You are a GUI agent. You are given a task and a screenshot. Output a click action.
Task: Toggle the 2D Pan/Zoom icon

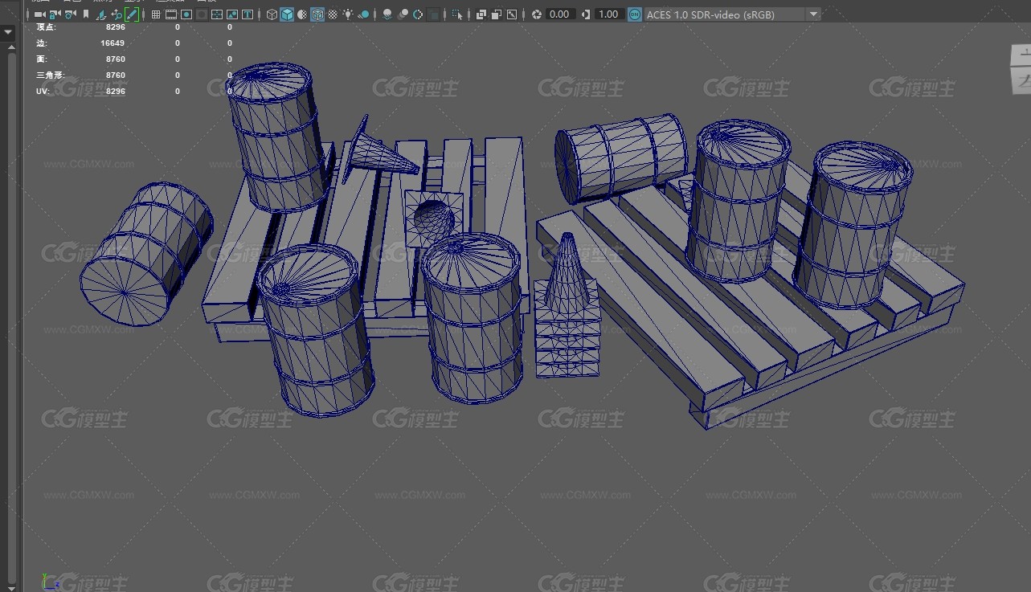[117, 14]
